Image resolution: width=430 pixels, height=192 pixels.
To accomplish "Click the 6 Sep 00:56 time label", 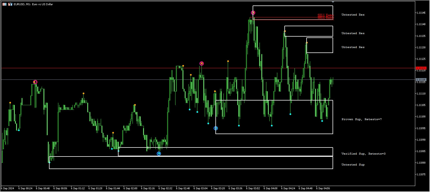I will click(60, 188).
